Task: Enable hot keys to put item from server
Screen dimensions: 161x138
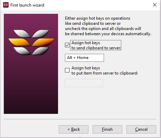Action: pos(67,70)
